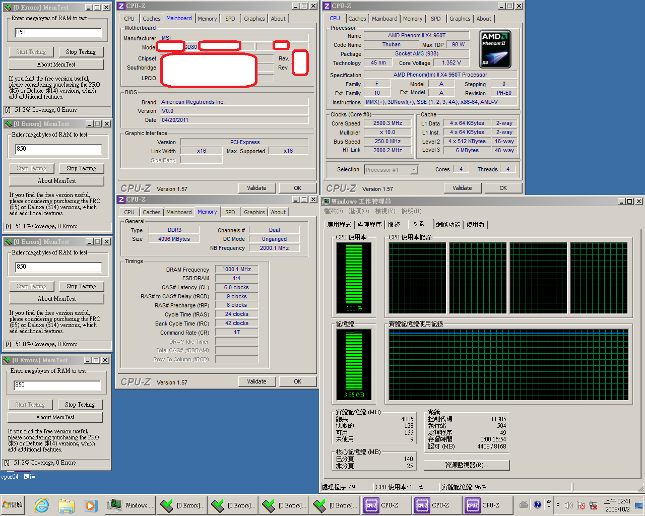Select Graphics tab in CPU-Z Memory window
The width and height of the screenshot is (645, 516).
[x=254, y=212]
